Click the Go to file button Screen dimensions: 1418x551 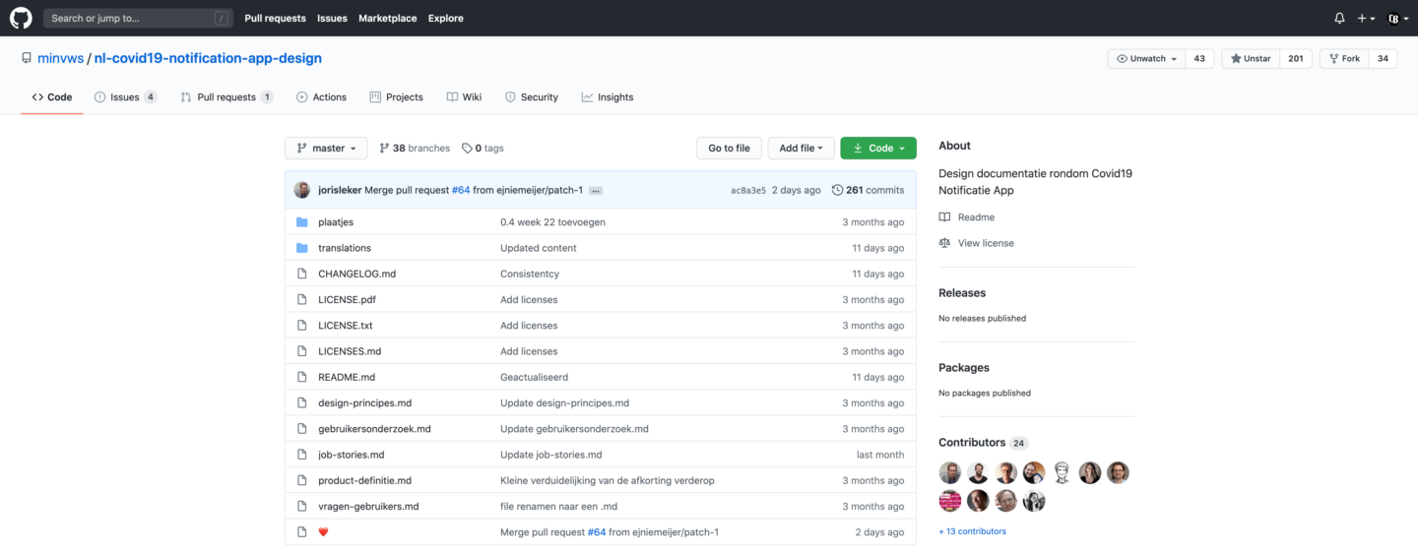(x=729, y=149)
